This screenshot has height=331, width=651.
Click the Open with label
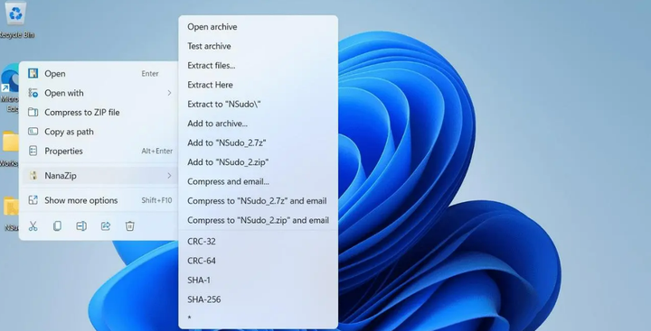pyautogui.click(x=64, y=93)
